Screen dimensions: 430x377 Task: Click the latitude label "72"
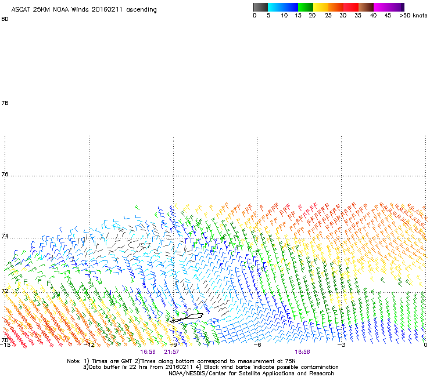point(5,291)
